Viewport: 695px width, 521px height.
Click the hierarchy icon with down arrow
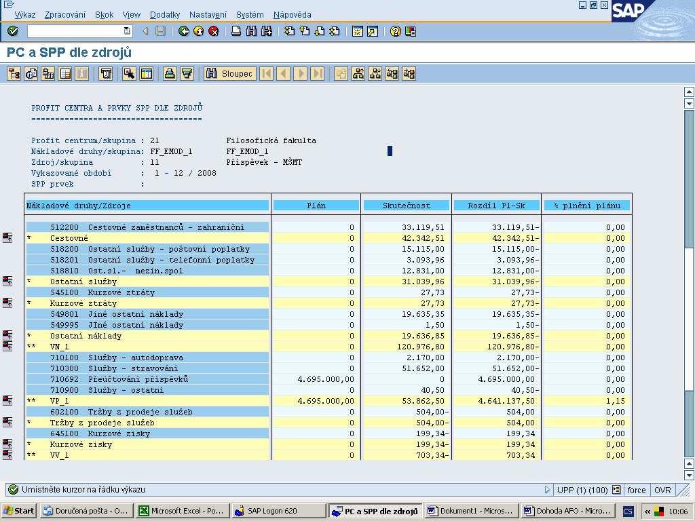coord(375,73)
